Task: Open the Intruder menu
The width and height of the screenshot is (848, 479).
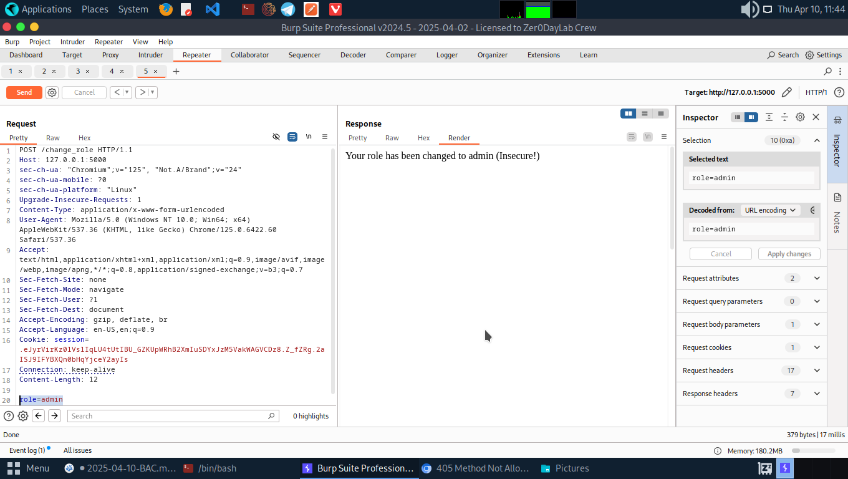Action: [73, 42]
